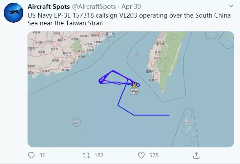Retweet this post using the retweet icon
The image size is (240, 164).
click(x=86, y=155)
